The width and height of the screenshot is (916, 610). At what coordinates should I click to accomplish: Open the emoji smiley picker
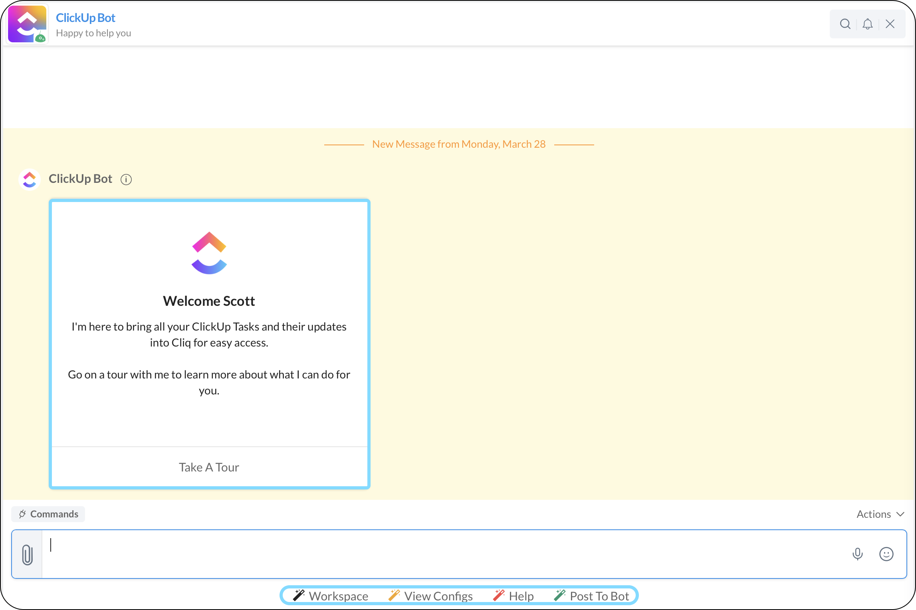[x=886, y=554]
